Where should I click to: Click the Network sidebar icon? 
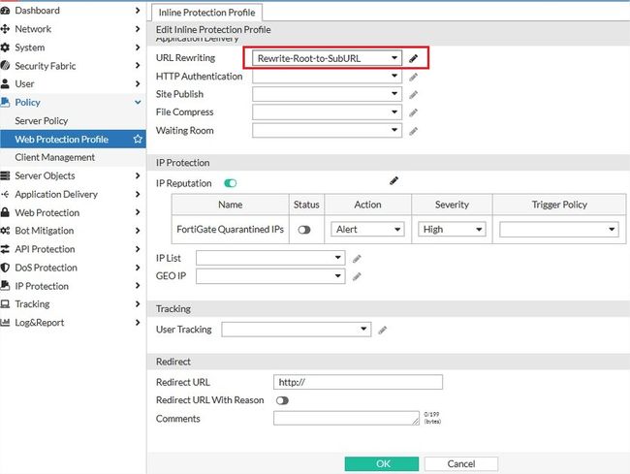[x=5, y=29]
